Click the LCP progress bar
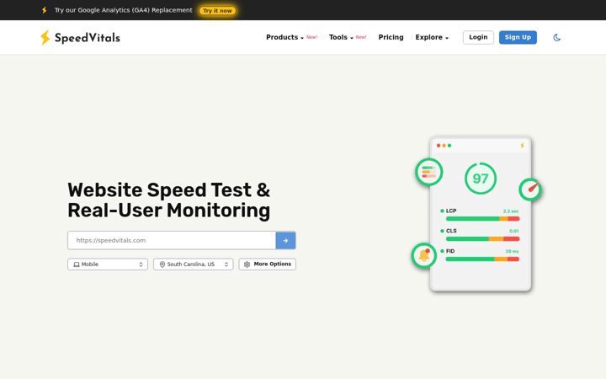 tap(482, 219)
